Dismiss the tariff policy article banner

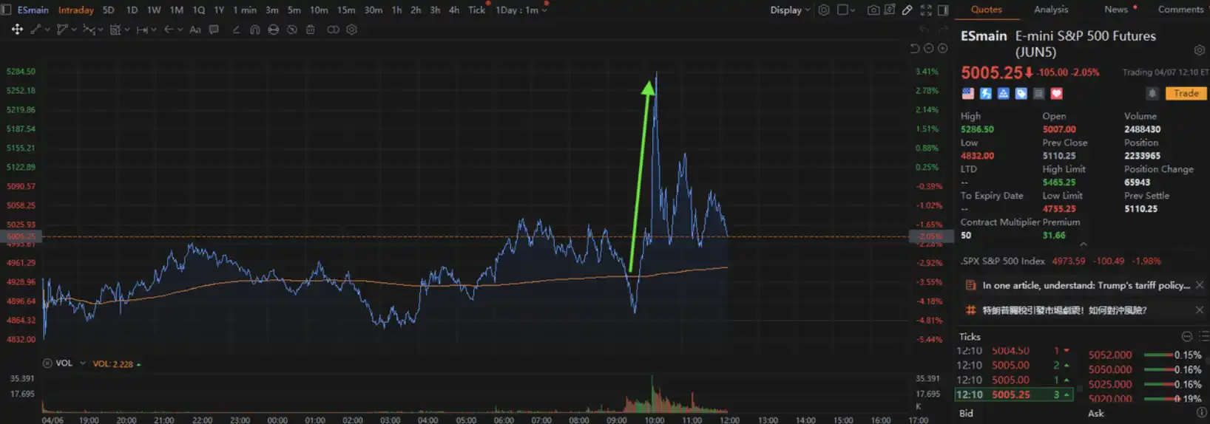pyautogui.click(x=1199, y=285)
